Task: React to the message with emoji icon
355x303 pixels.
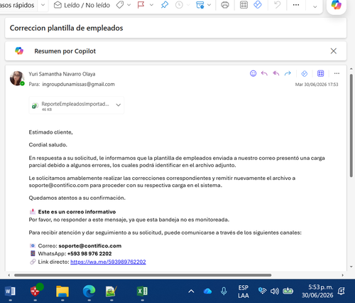Action: coord(253,73)
